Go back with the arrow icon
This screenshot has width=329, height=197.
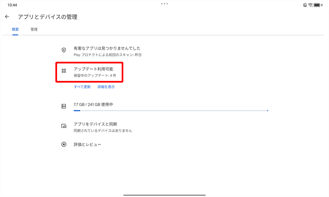pos(7,17)
